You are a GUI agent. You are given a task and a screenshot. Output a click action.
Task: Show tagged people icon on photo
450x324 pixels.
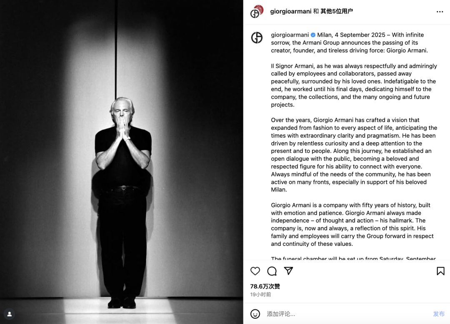coord(10,314)
